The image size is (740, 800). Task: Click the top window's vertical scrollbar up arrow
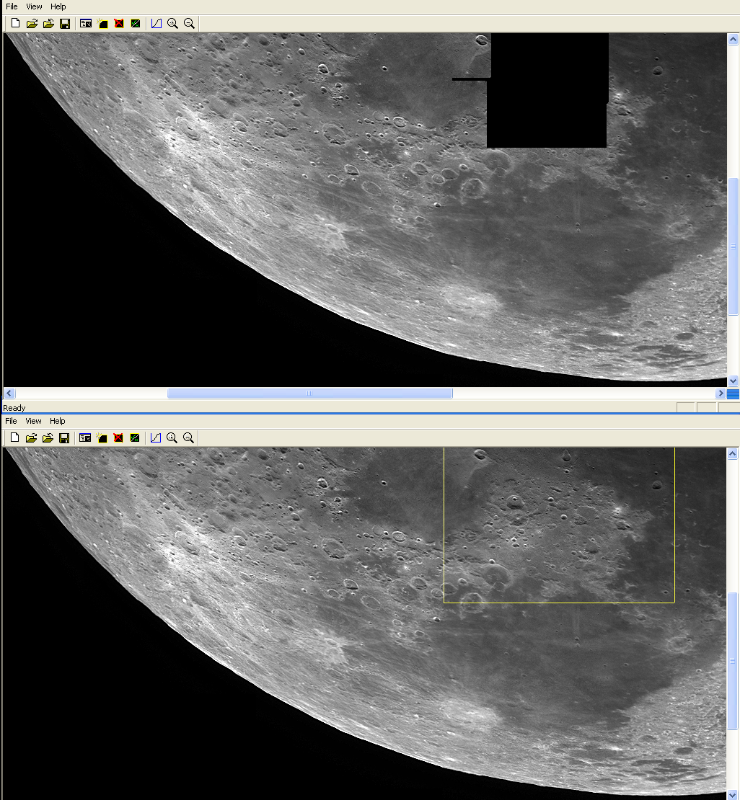(x=733, y=40)
